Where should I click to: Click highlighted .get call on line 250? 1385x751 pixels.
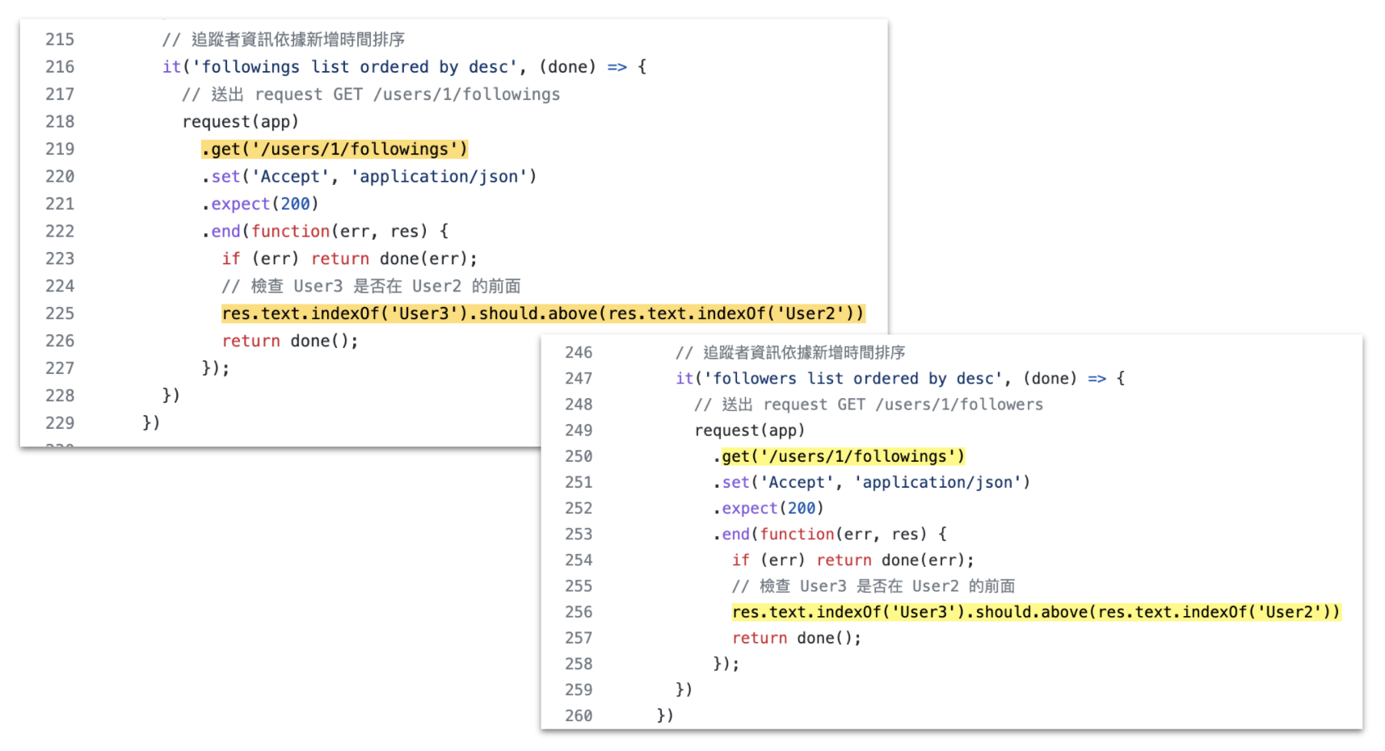(x=839, y=456)
